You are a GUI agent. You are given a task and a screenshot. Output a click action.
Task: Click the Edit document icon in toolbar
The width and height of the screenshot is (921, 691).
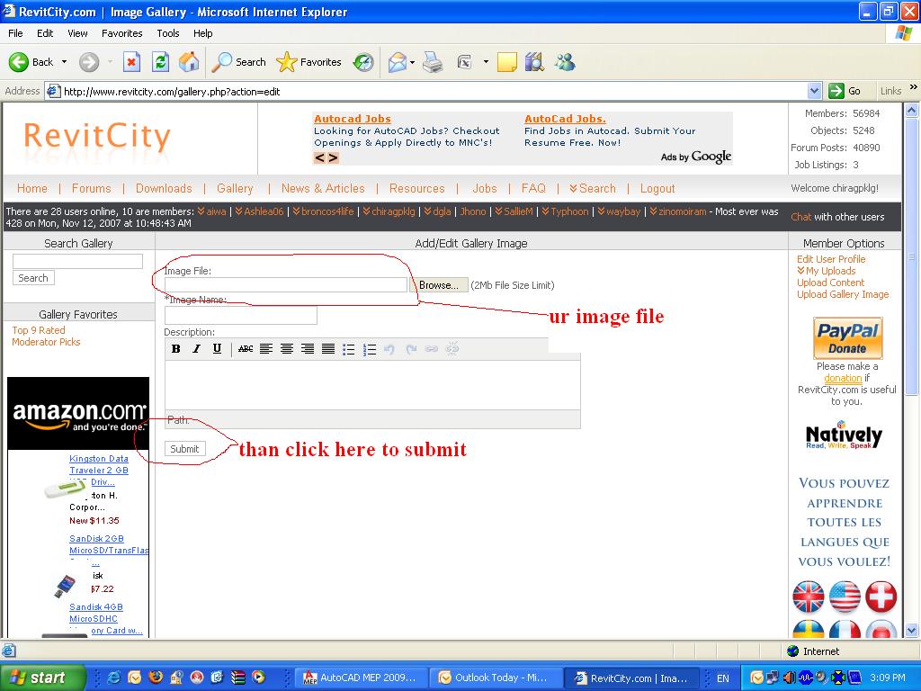[x=465, y=62]
